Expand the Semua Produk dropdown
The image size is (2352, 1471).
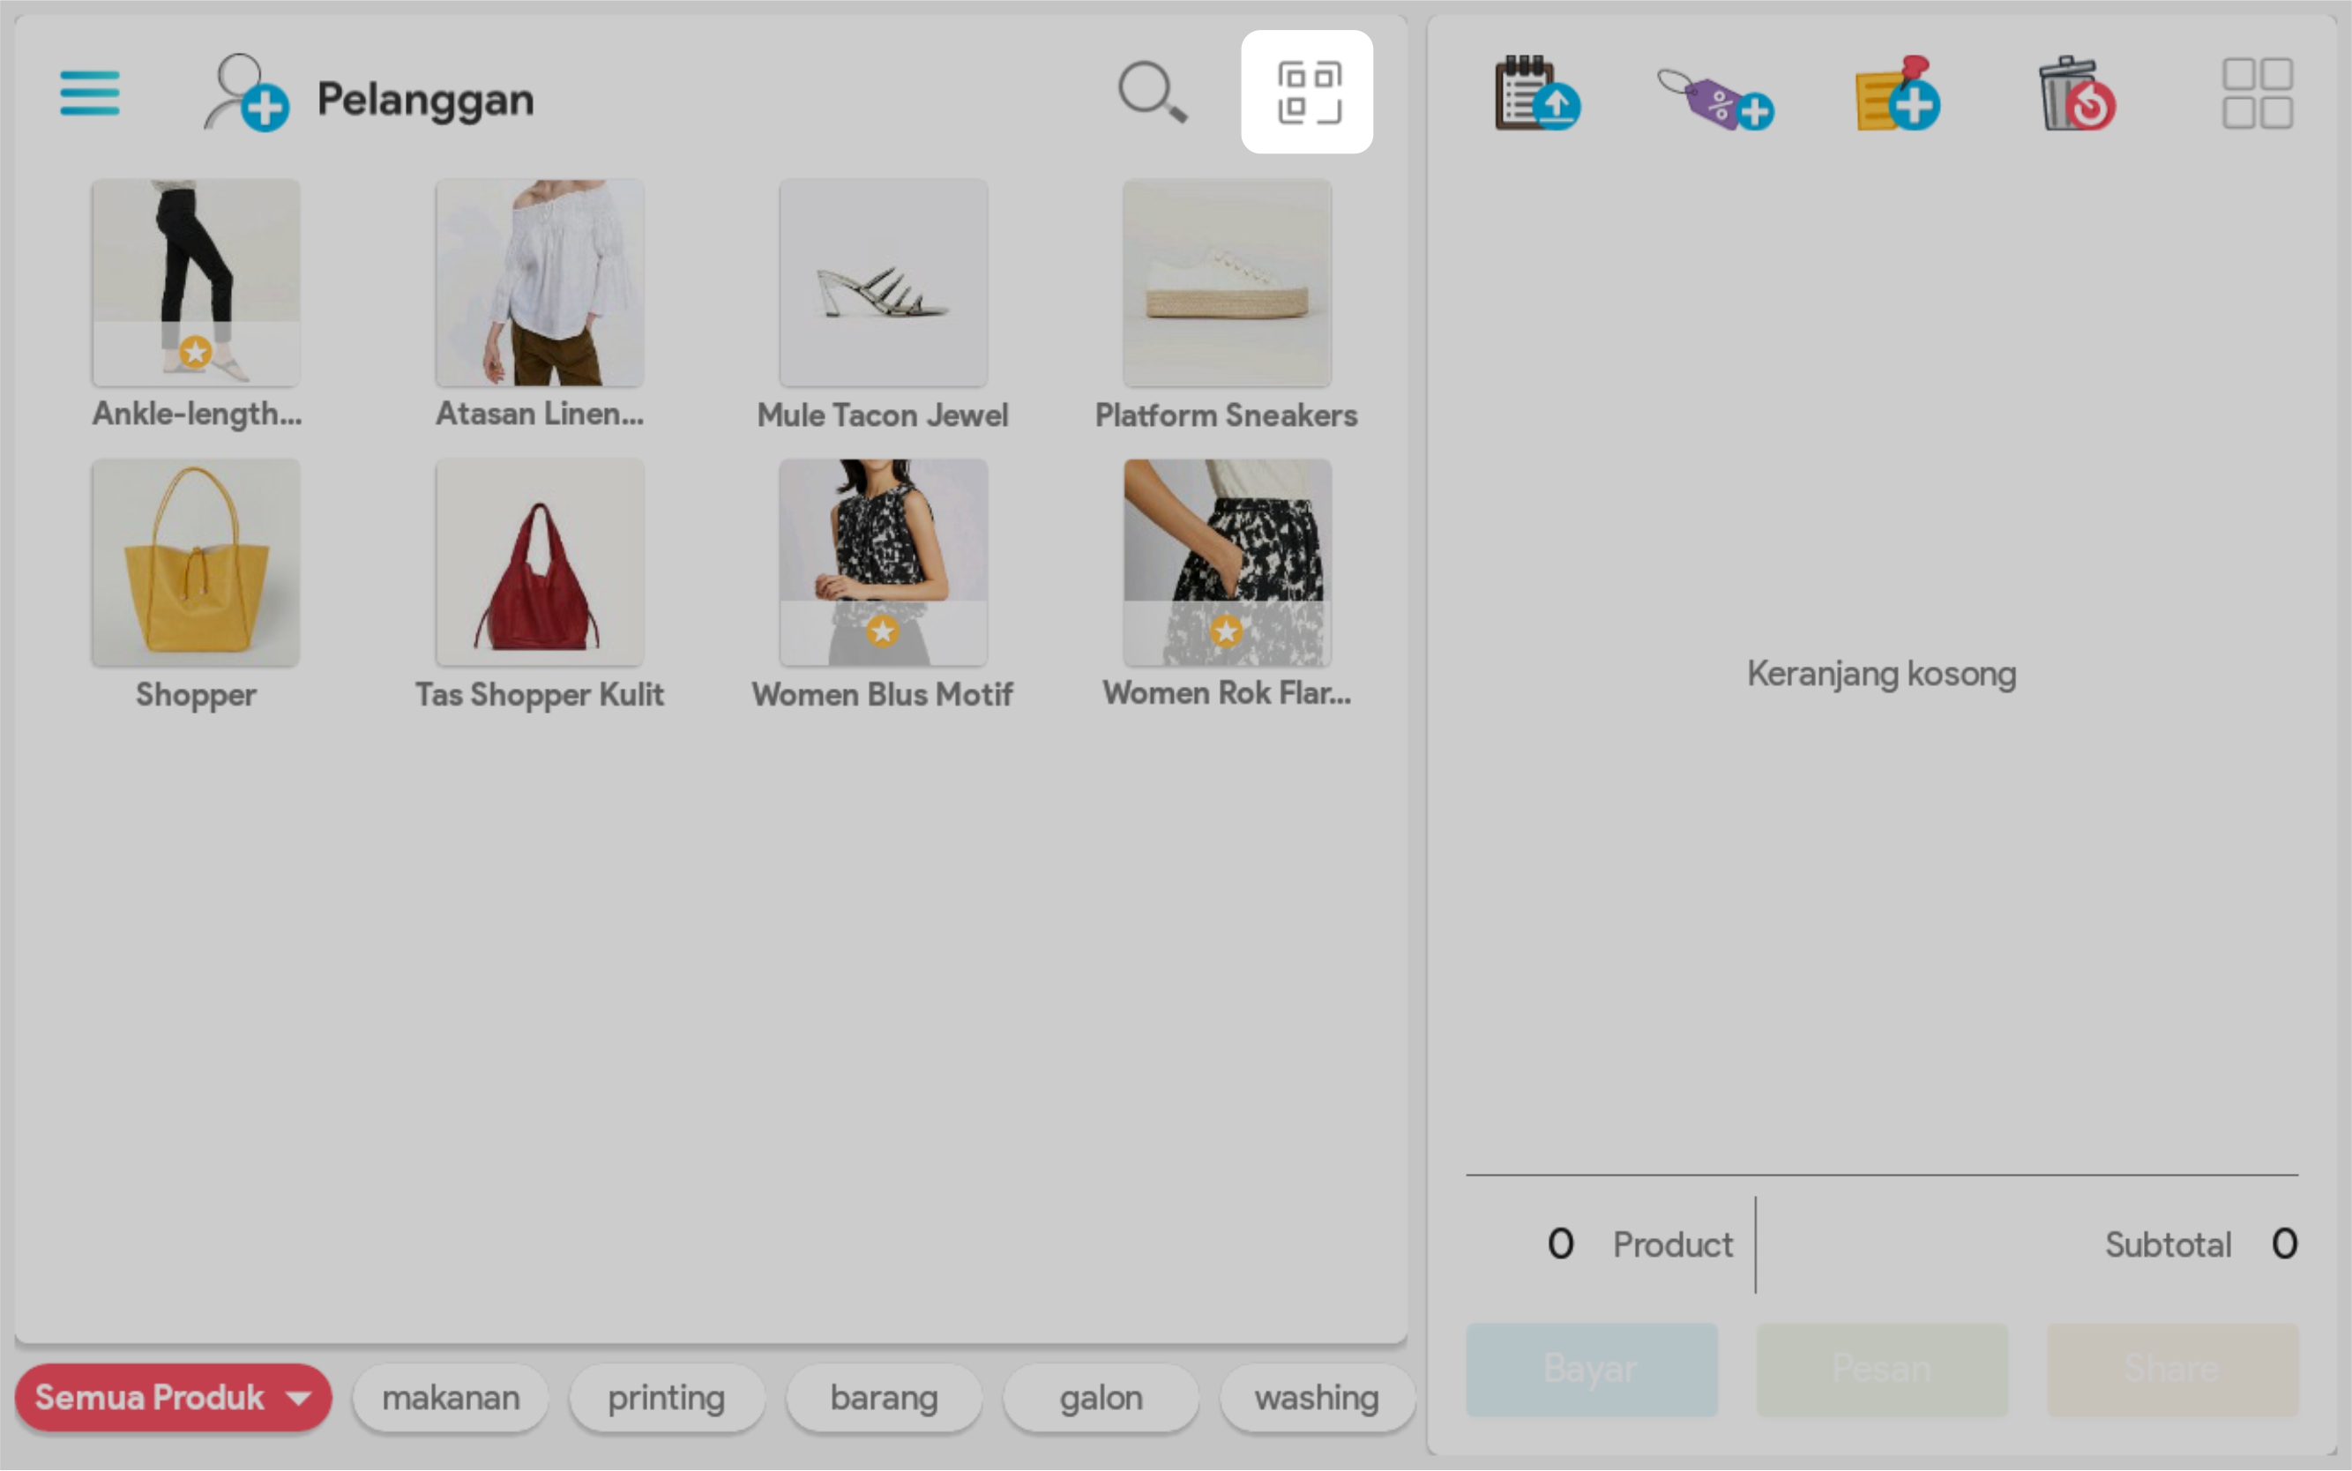[173, 1397]
